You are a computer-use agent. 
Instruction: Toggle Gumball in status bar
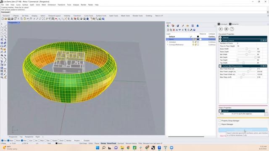click(121, 143)
